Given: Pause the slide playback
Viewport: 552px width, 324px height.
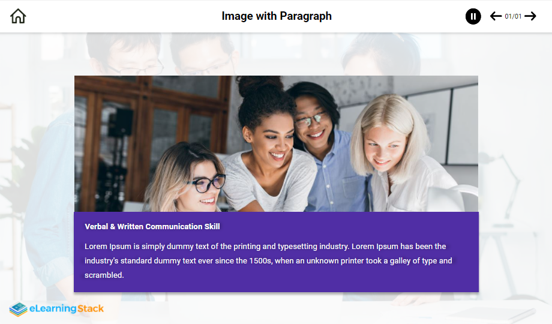Looking at the screenshot, I should coord(473,16).
